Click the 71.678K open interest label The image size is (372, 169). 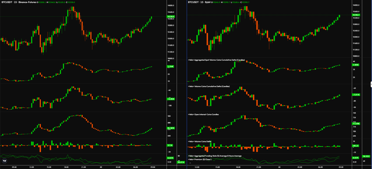pos(356,124)
